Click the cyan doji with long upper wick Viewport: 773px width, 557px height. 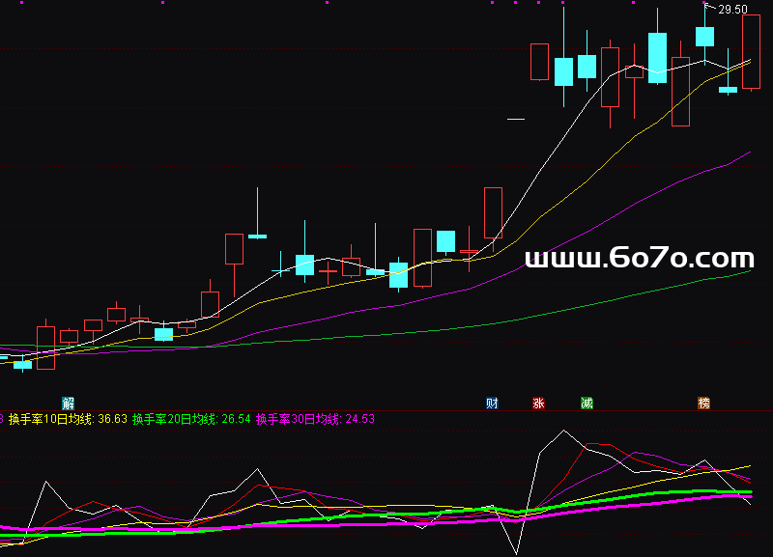point(257,235)
